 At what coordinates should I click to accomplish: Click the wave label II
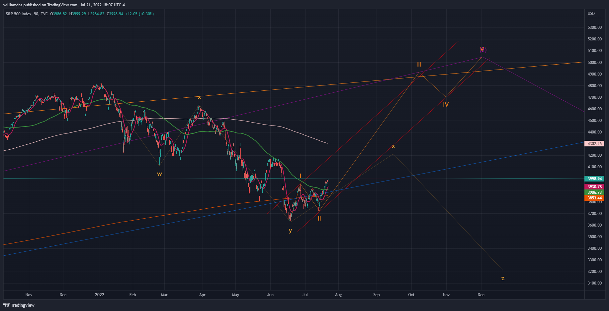pyautogui.click(x=319, y=218)
